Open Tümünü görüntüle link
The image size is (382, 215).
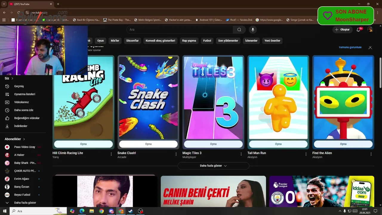[350, 47]
